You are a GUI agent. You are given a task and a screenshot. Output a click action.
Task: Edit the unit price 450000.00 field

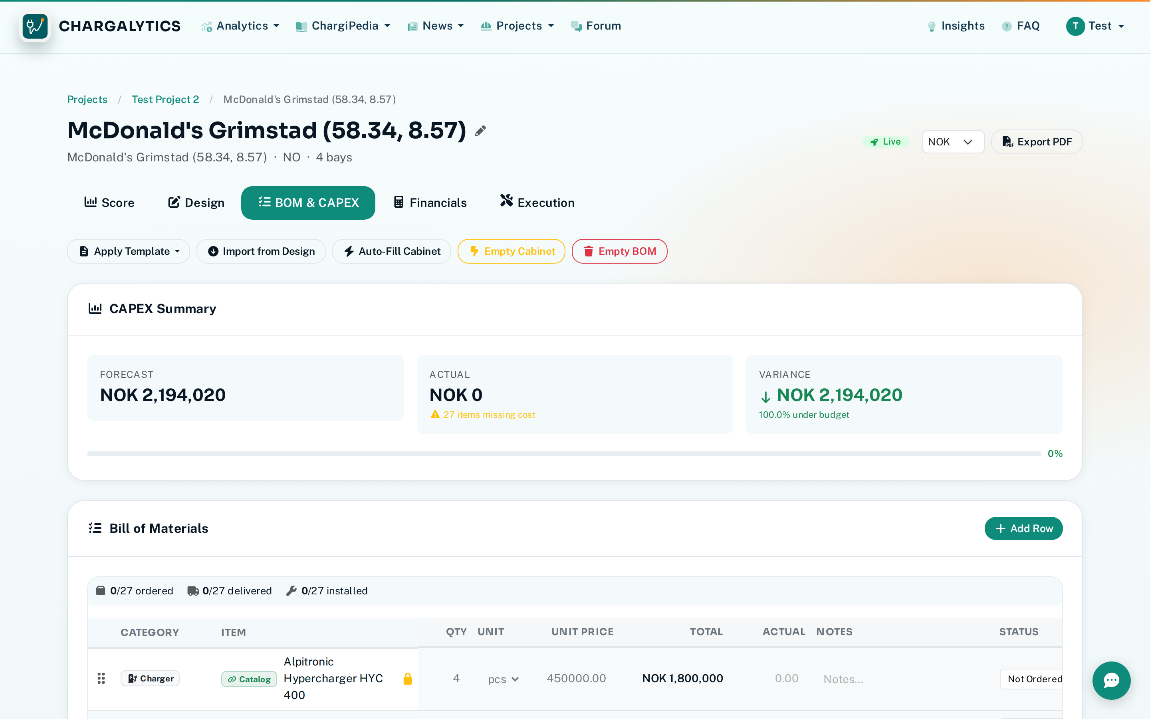tap(577, 679)
